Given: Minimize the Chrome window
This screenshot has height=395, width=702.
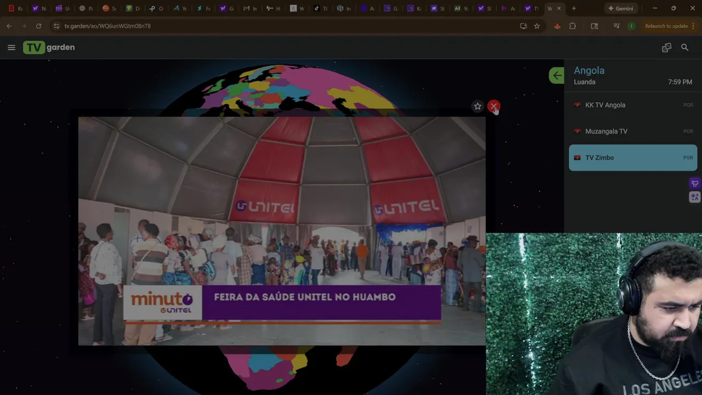Looking at the screenshot, I should coord(654,8).
